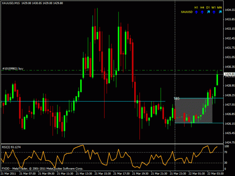Click the MN timeframe label
The width and height of the screenshot is (235, 176).
tap(220, 8)
